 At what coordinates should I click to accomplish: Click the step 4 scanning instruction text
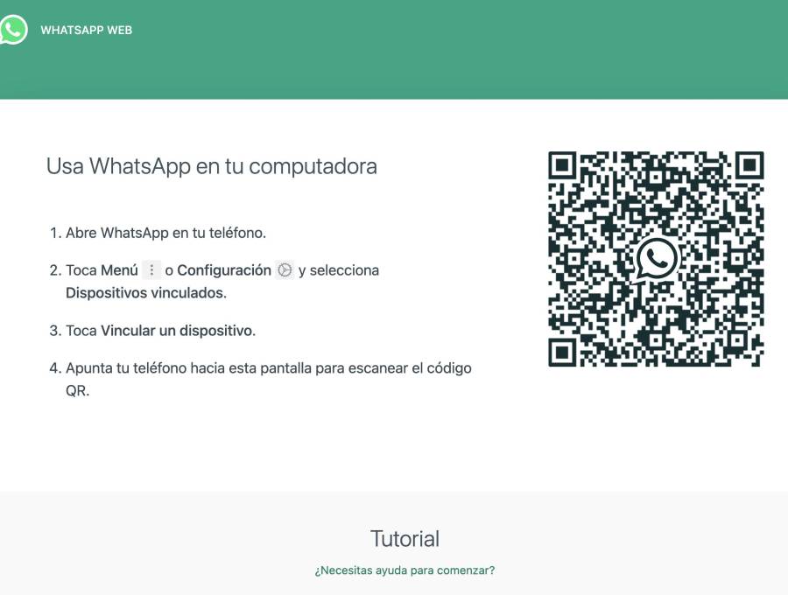coord(263,367)
